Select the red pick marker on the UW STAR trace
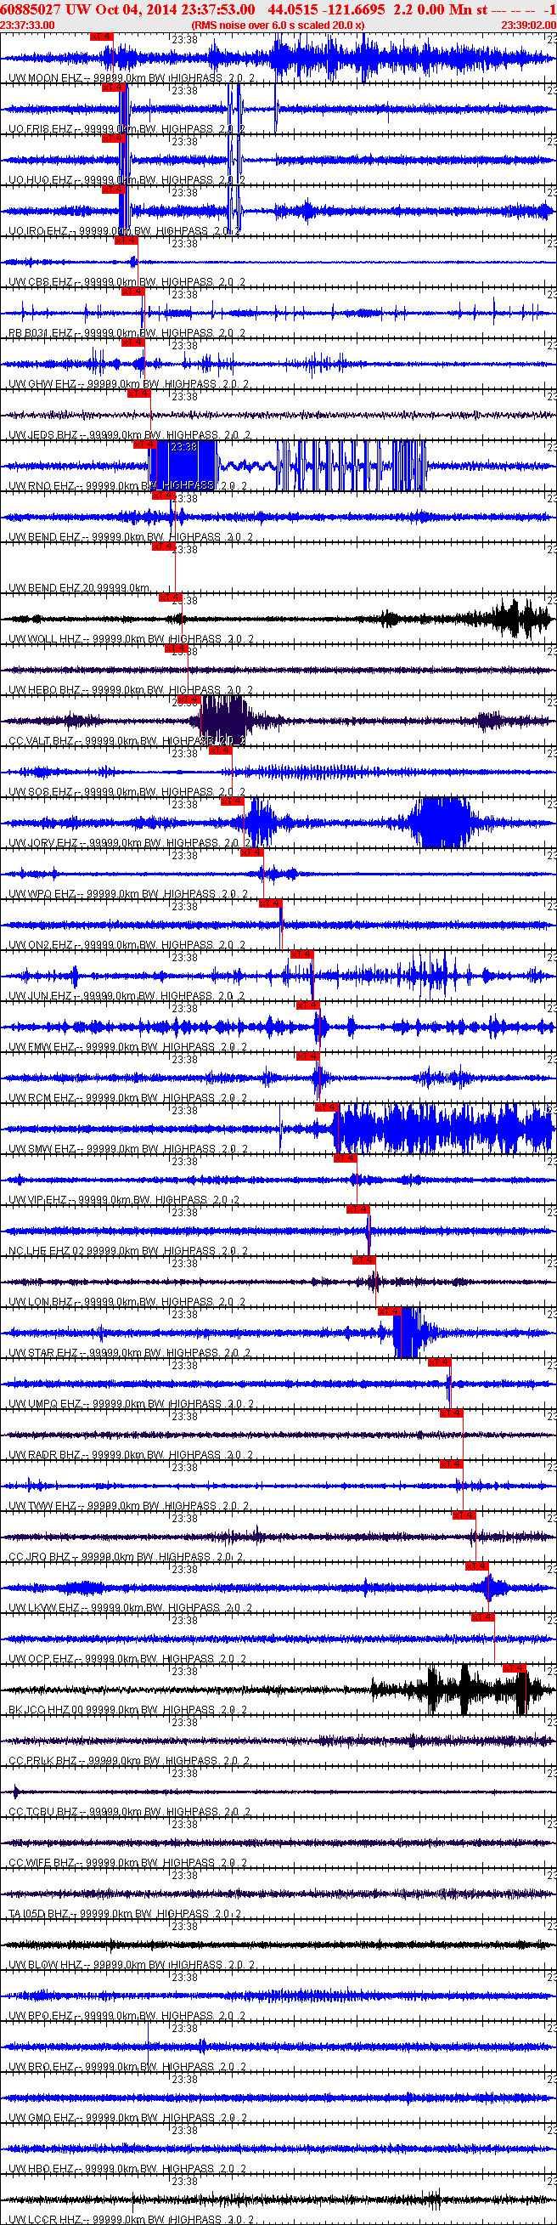The height and width of the screenshot is (2225, 557). (390, 1311)
